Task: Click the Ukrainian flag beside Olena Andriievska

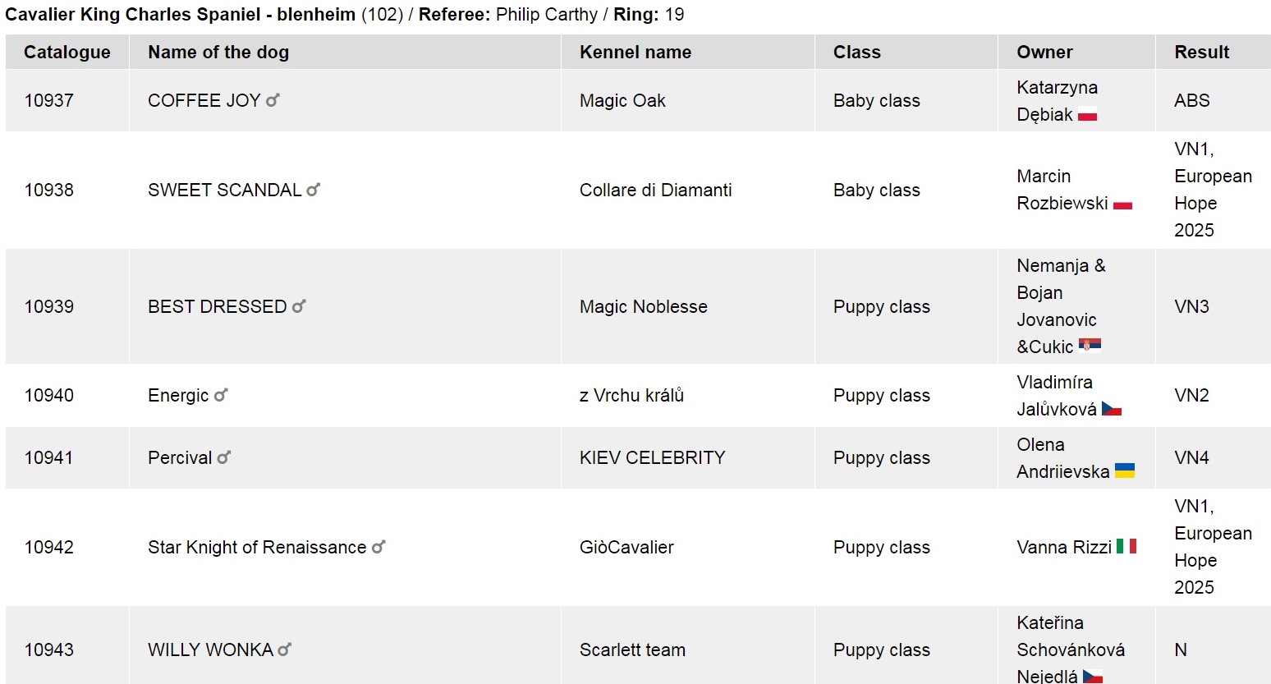Action: pos(1125,471)
